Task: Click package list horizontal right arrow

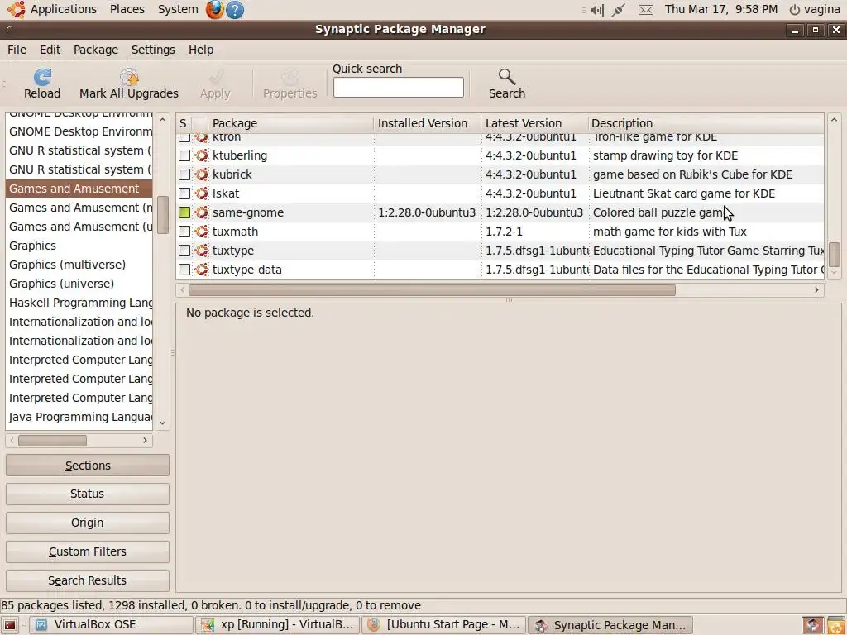Action: tap(816, 290)
